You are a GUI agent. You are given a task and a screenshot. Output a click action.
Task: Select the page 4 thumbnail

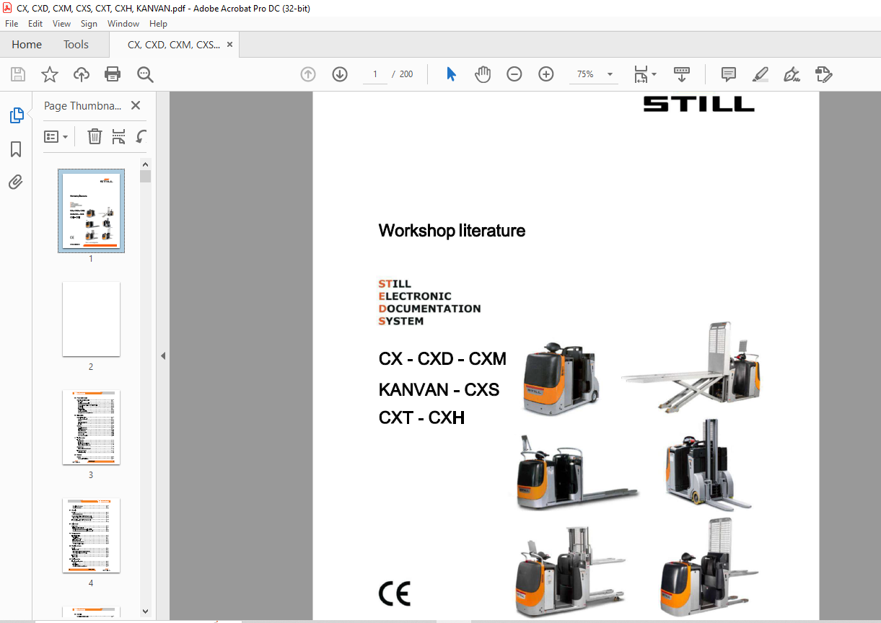(91, 536)
